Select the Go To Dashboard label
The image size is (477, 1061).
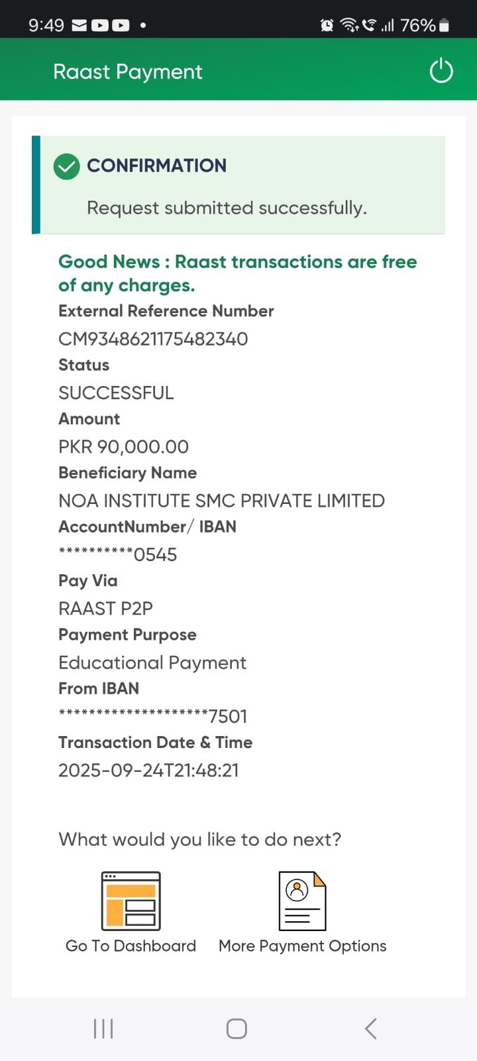[131, 946]
